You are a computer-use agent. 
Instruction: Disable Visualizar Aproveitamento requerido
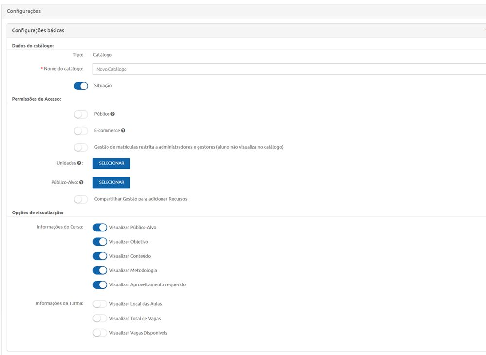click(100, 285)
